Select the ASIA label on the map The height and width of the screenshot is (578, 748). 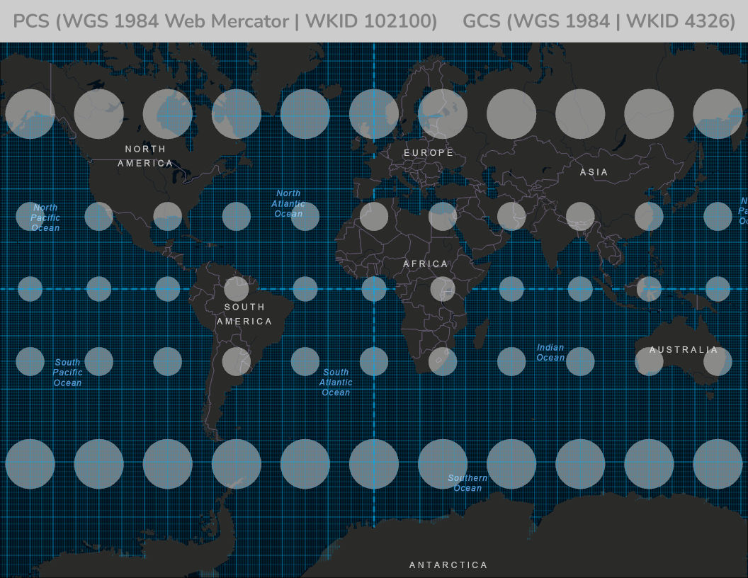594,172
